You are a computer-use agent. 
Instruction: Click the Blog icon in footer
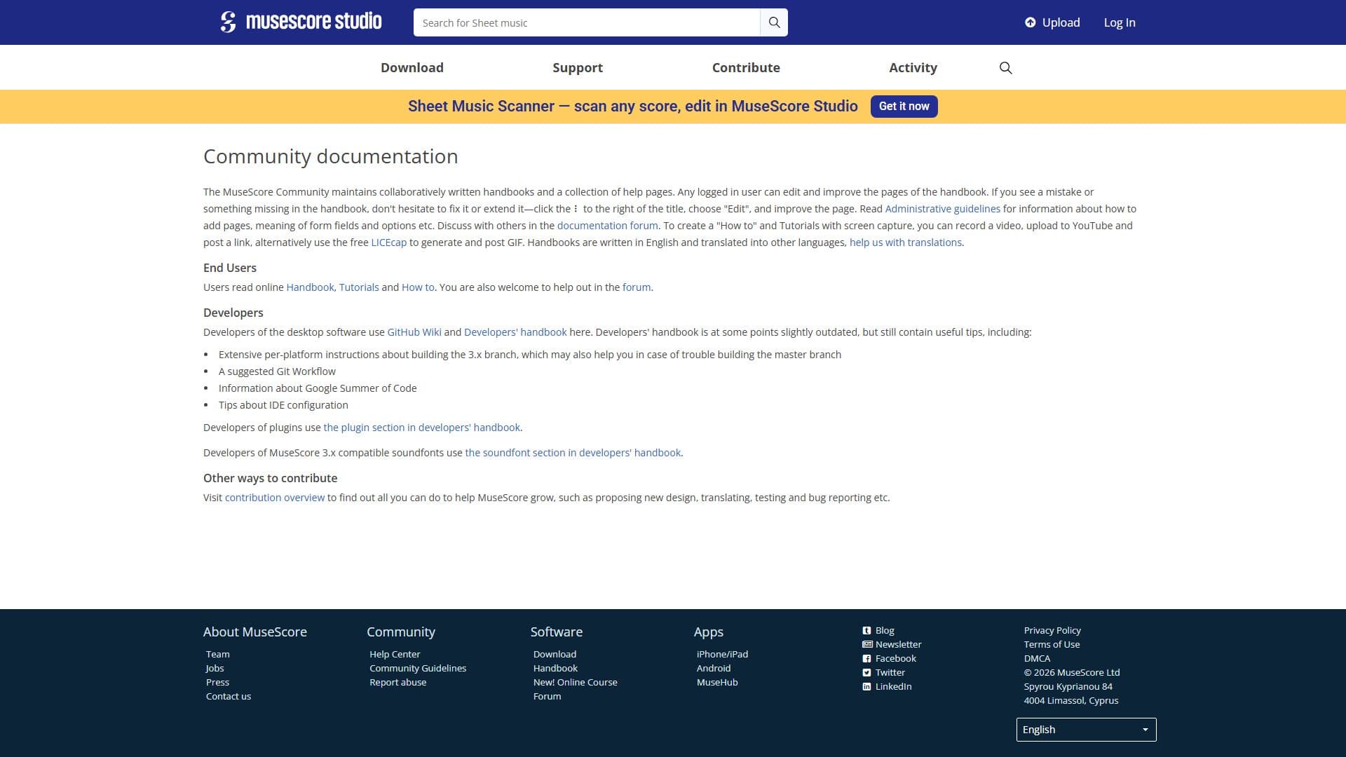866,631
